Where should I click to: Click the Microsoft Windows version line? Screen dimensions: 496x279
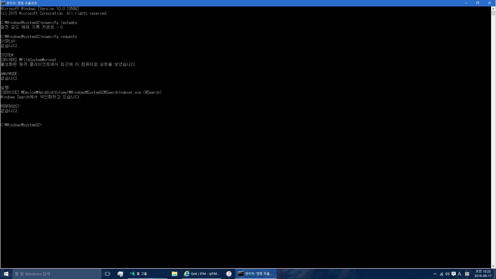[40, 9]
